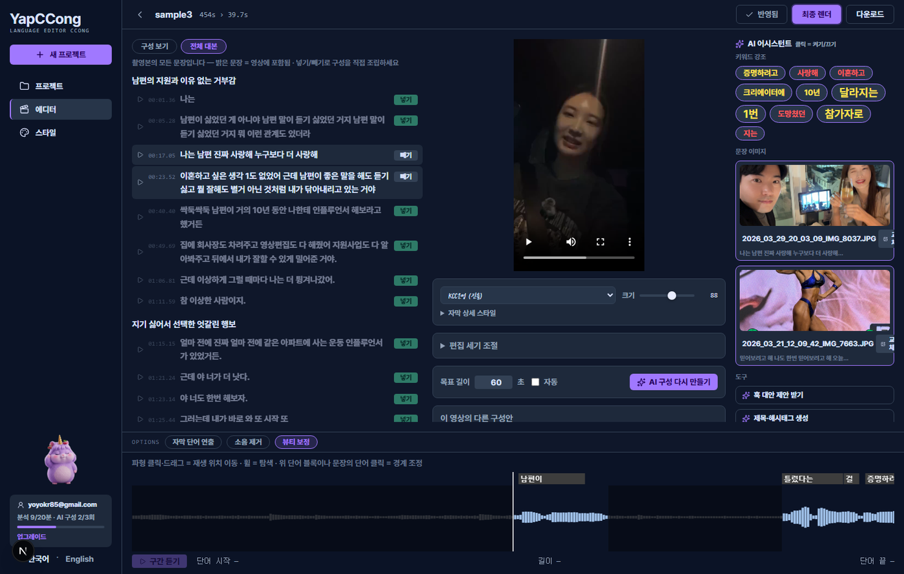Expand 이 영상의 다른 구성안 panel
Viewport: 904px width, 574px height.
(579, 415)
